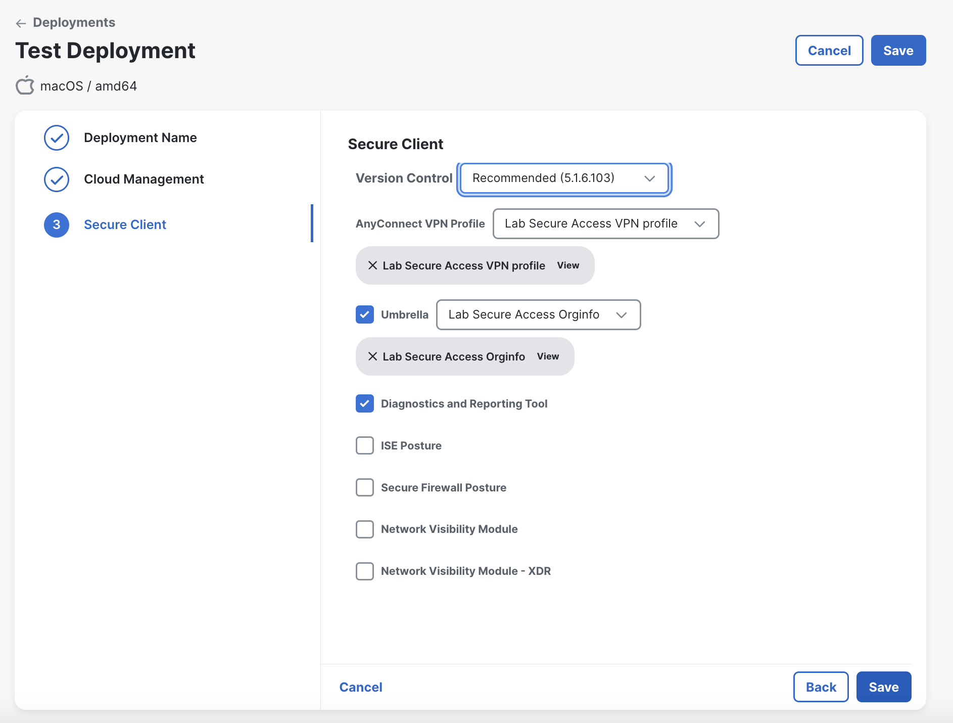Switch to the Cloud Management step
The width and height of the screenshot is (953, 723).
point(144,179)
